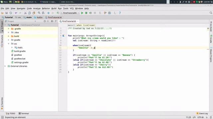Open the Analyze menu
The height and width of the screenshot is (119, 213).
click(x=37, y=8)
